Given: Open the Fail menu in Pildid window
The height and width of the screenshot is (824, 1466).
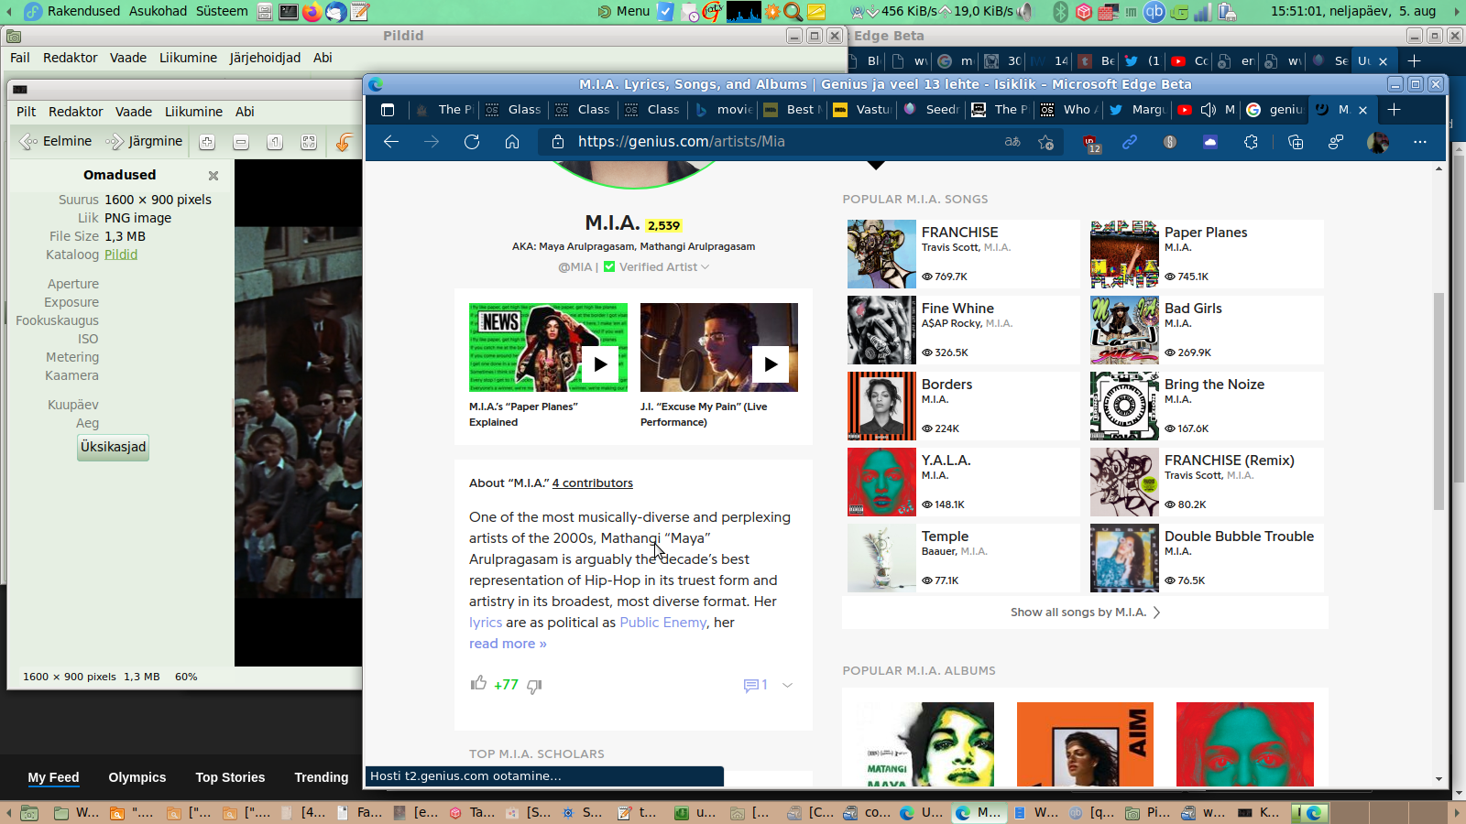Looking at the screenshot, I should (x=20, y=58).
